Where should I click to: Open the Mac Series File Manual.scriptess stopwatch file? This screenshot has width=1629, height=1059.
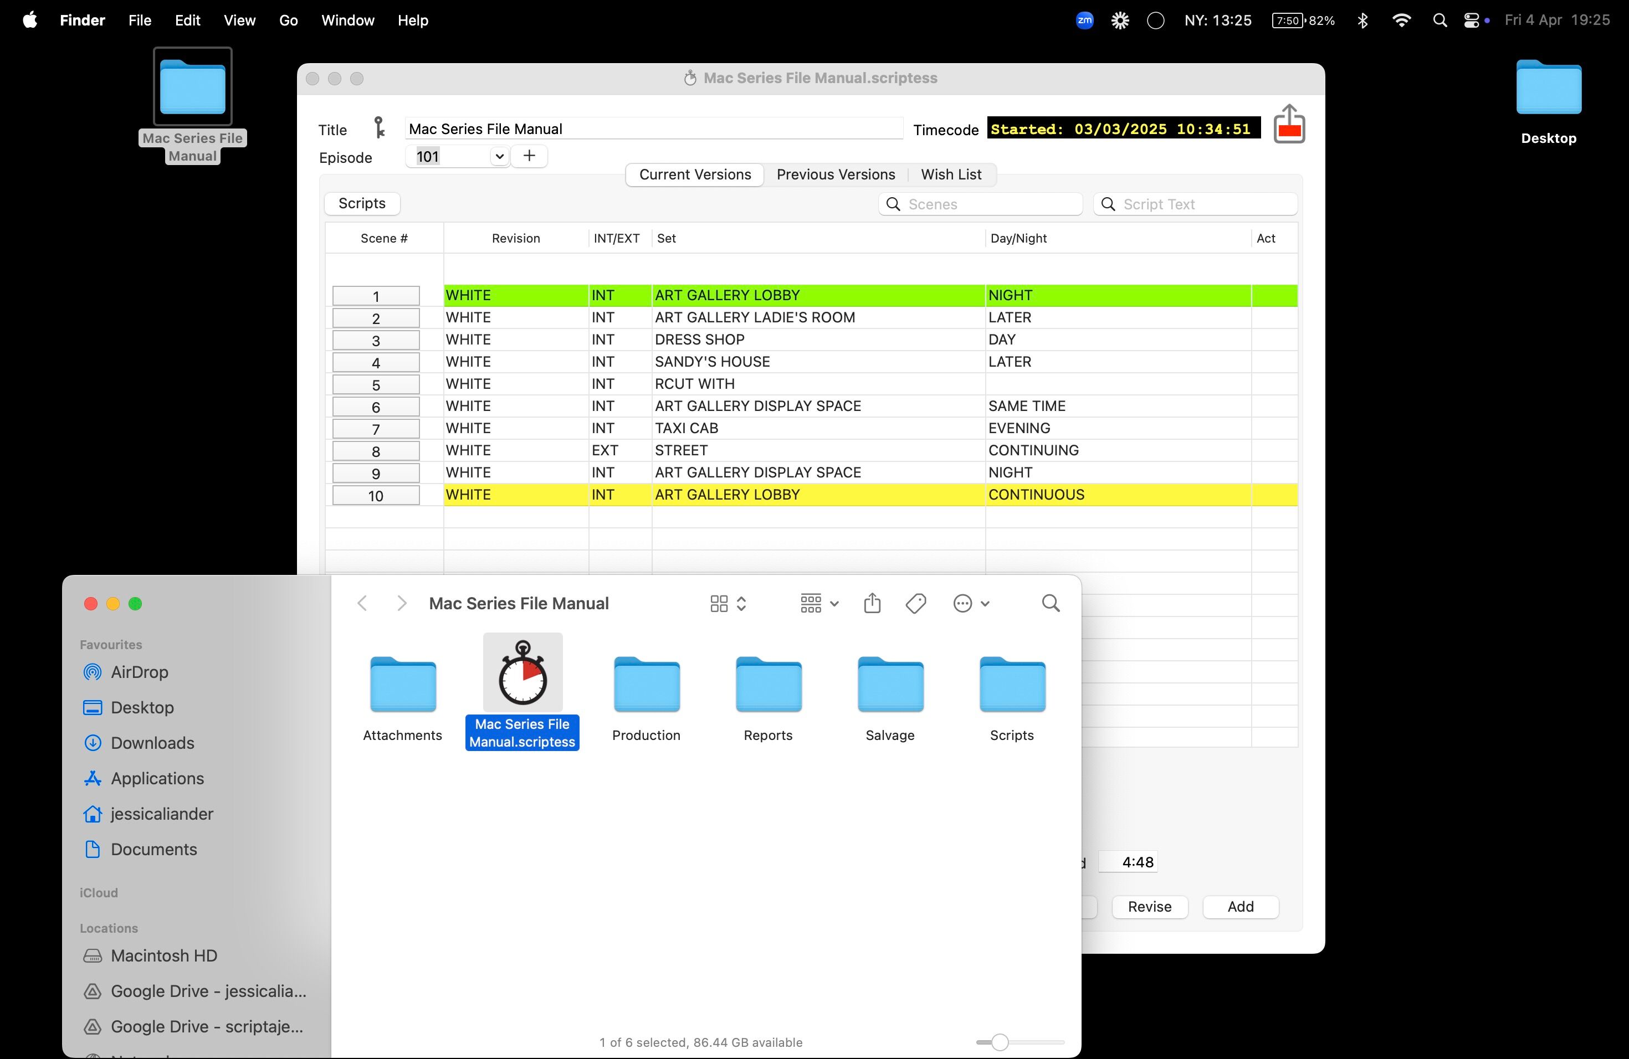coord(522,674)
